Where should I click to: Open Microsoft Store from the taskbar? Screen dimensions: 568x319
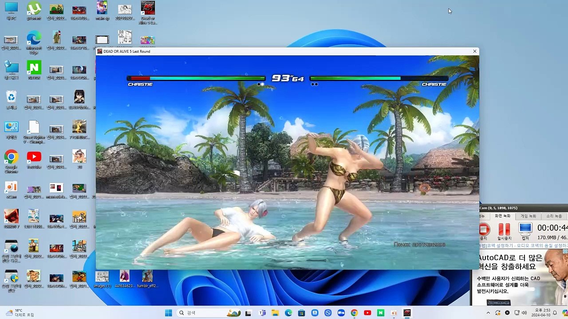coord(302,313)
